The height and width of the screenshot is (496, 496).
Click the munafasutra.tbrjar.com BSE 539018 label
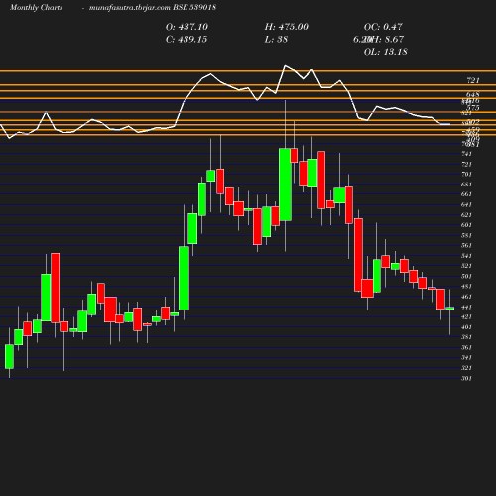(153, 7)
